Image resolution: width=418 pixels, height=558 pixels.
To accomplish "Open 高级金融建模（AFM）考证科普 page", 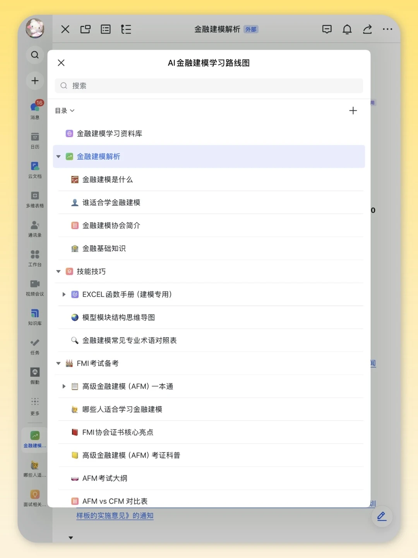I will (209, 455).
